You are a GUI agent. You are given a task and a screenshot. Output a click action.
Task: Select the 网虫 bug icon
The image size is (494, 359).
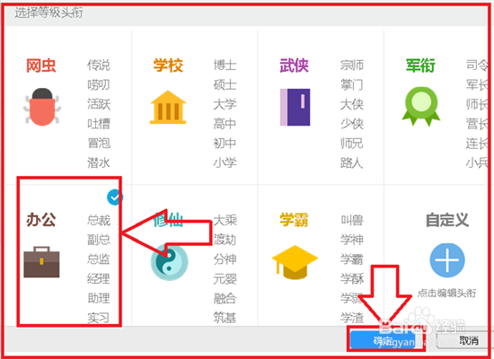click(x=42, y=107)
